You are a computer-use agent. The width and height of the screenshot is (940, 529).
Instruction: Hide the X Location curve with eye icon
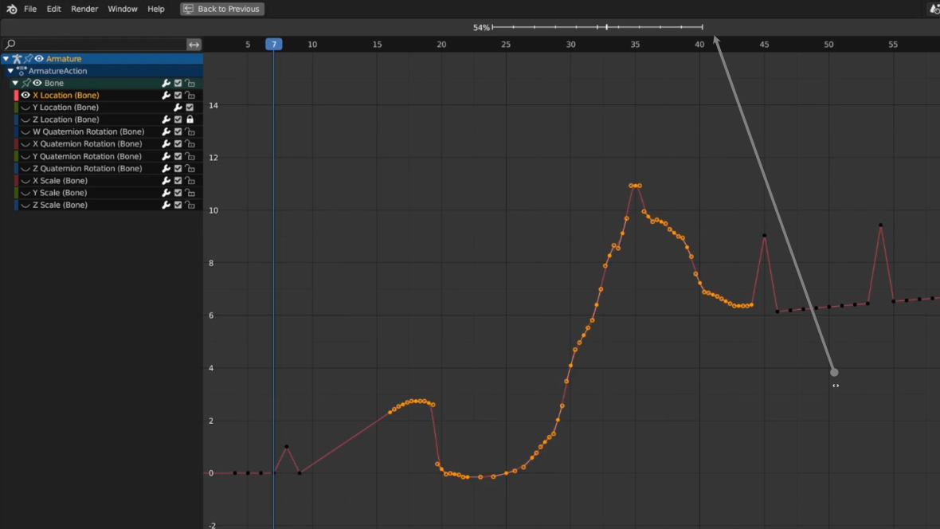25,96
